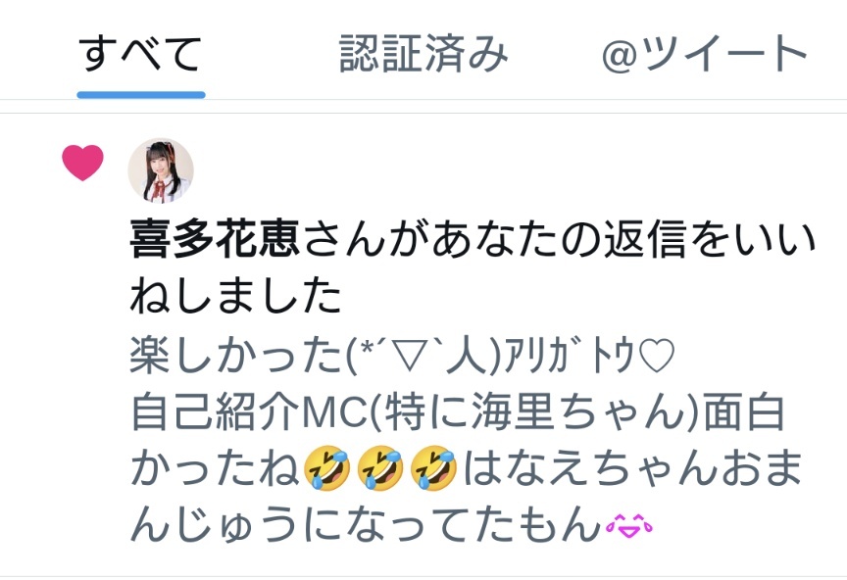
Task: Click the はなえちゃんおま text
Action: [x=632, y=467]
